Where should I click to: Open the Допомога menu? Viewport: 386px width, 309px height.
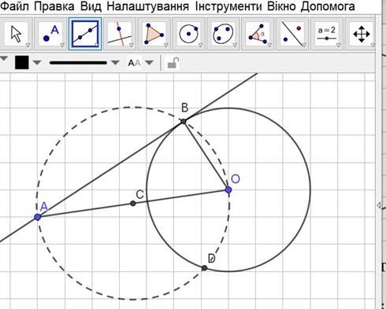(328, 6)
